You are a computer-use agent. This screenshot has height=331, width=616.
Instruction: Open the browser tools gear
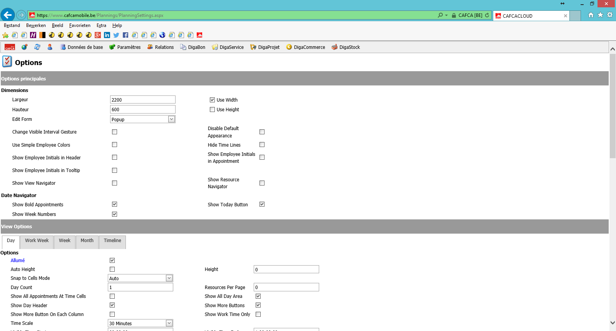coord(610,15)
